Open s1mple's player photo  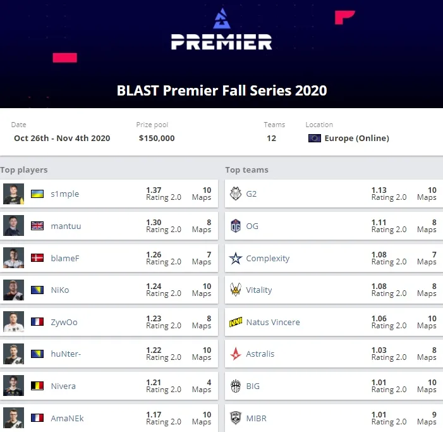pos(13,194)
